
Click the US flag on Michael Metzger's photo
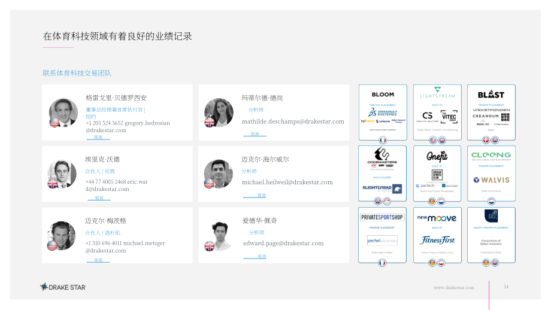coord(52,245)
